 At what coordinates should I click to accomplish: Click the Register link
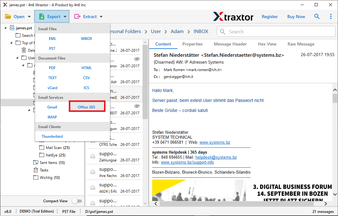point(270,17)
